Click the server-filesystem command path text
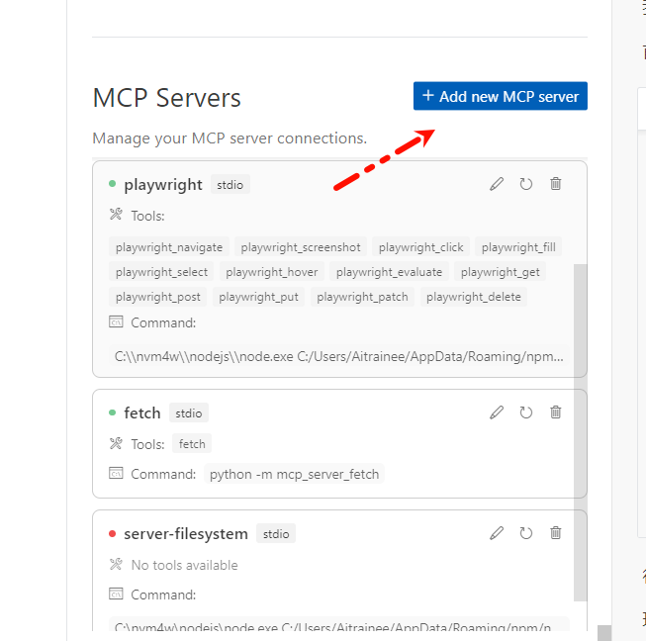The height and width of the screenshot is (641, 646). (x=339, y=625)
